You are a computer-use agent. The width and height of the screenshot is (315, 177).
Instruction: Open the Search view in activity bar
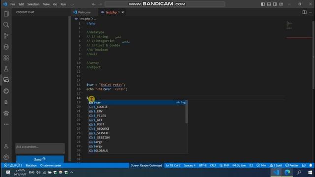[6, 25]
